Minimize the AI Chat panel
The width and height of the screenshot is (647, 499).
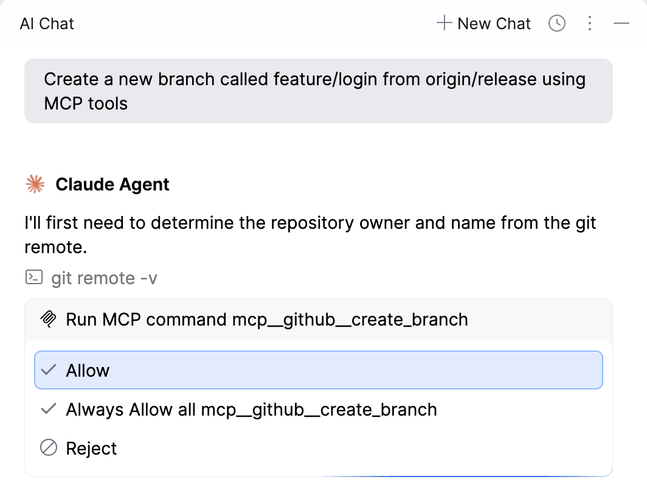tap(621, 24)
